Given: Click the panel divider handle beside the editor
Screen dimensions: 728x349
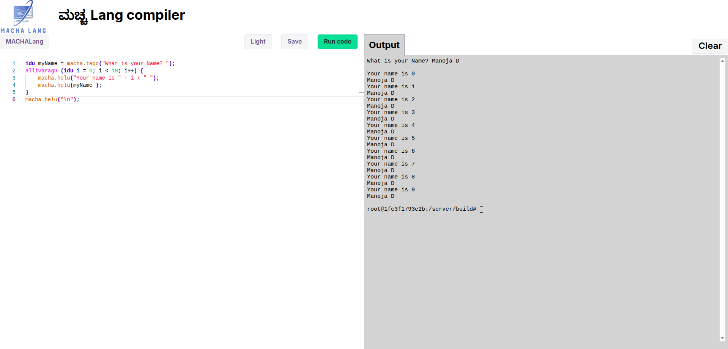Looking at the screenshot, I should click(x=361, y=92).
